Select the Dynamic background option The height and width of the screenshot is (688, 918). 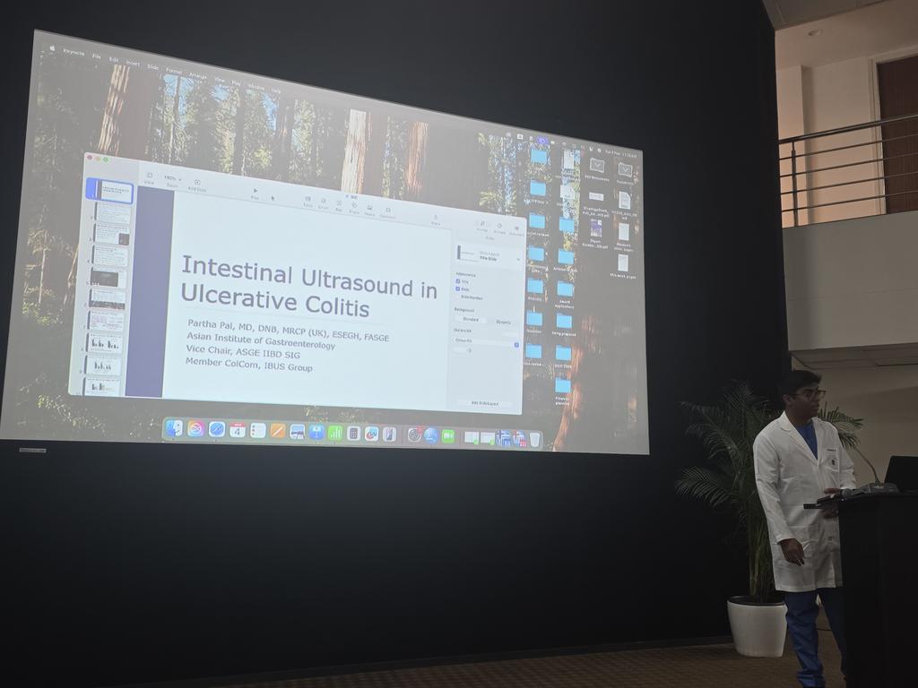(504, 322)
